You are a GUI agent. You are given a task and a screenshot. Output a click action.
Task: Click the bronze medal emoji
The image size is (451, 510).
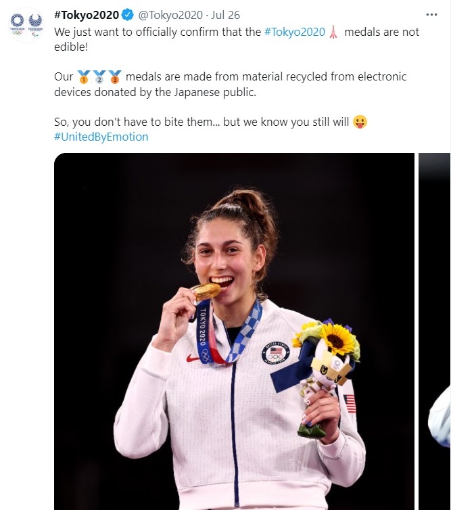click(115, 76)
